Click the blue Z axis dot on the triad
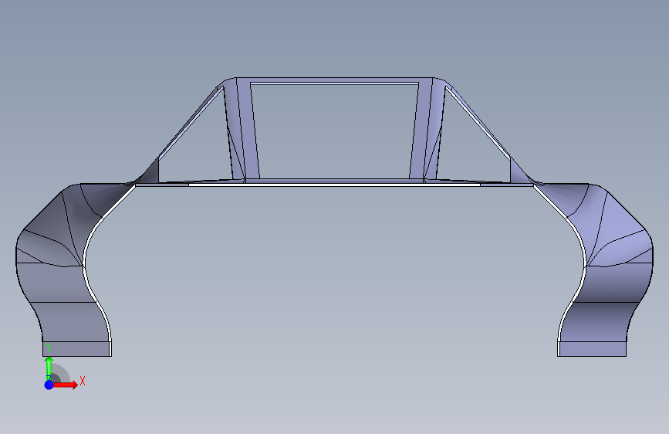The image size is (669, 434). pos(49,385)
